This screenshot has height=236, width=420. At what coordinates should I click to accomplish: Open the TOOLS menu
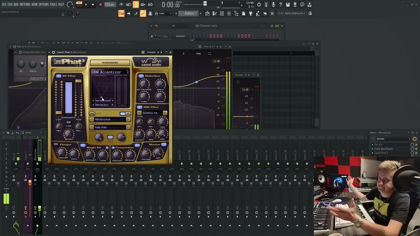[x=53, y=5]
